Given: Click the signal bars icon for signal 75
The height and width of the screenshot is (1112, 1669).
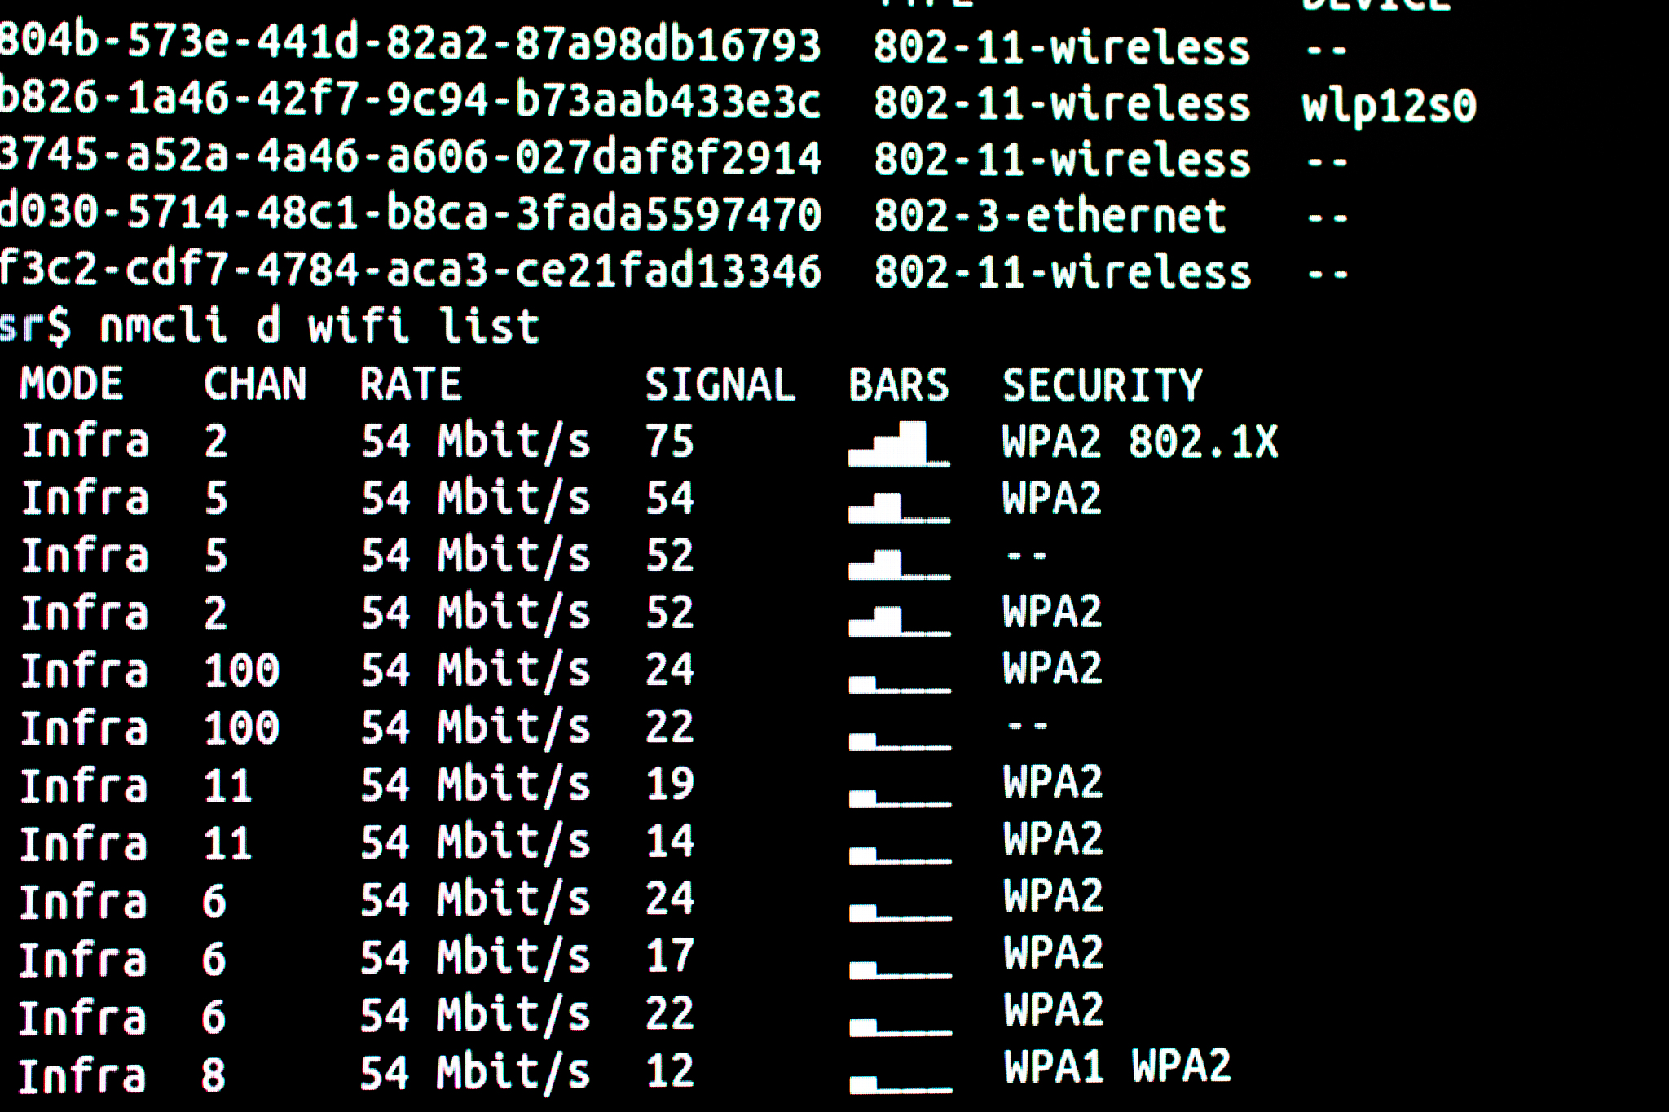Looking at the screenshot, I should point(898,444).
